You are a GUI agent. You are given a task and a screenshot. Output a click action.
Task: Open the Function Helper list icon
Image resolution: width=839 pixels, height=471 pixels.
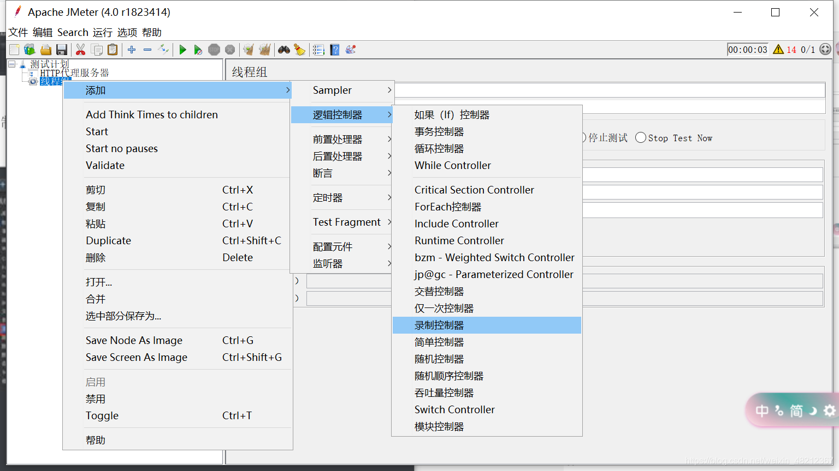click(318, 50)
